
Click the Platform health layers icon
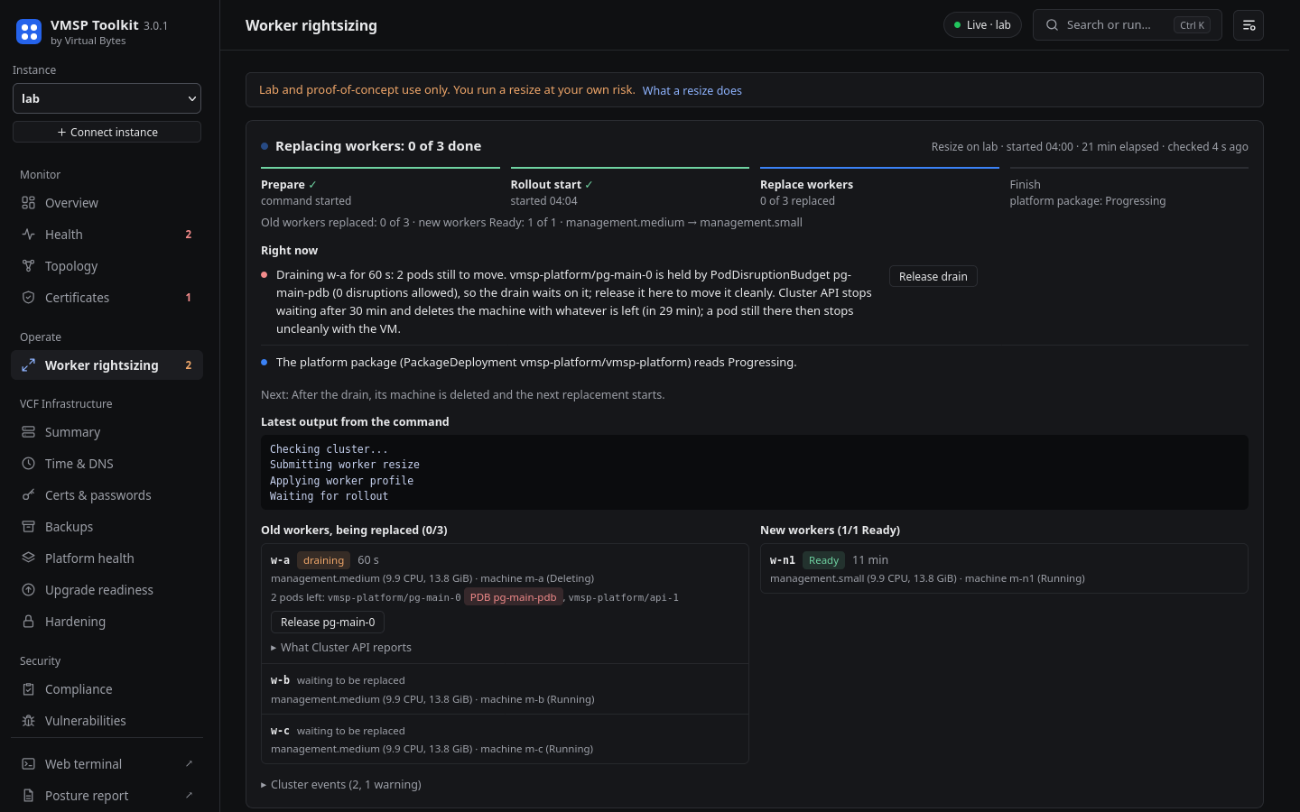(29, 558)
